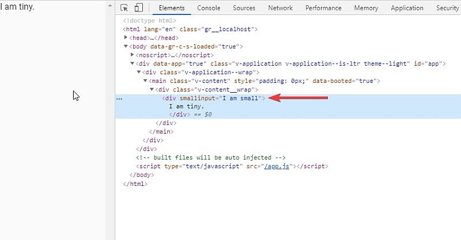461x240 pixels.
Task: Select the closing </body> tag row
Action: [142, 175]
